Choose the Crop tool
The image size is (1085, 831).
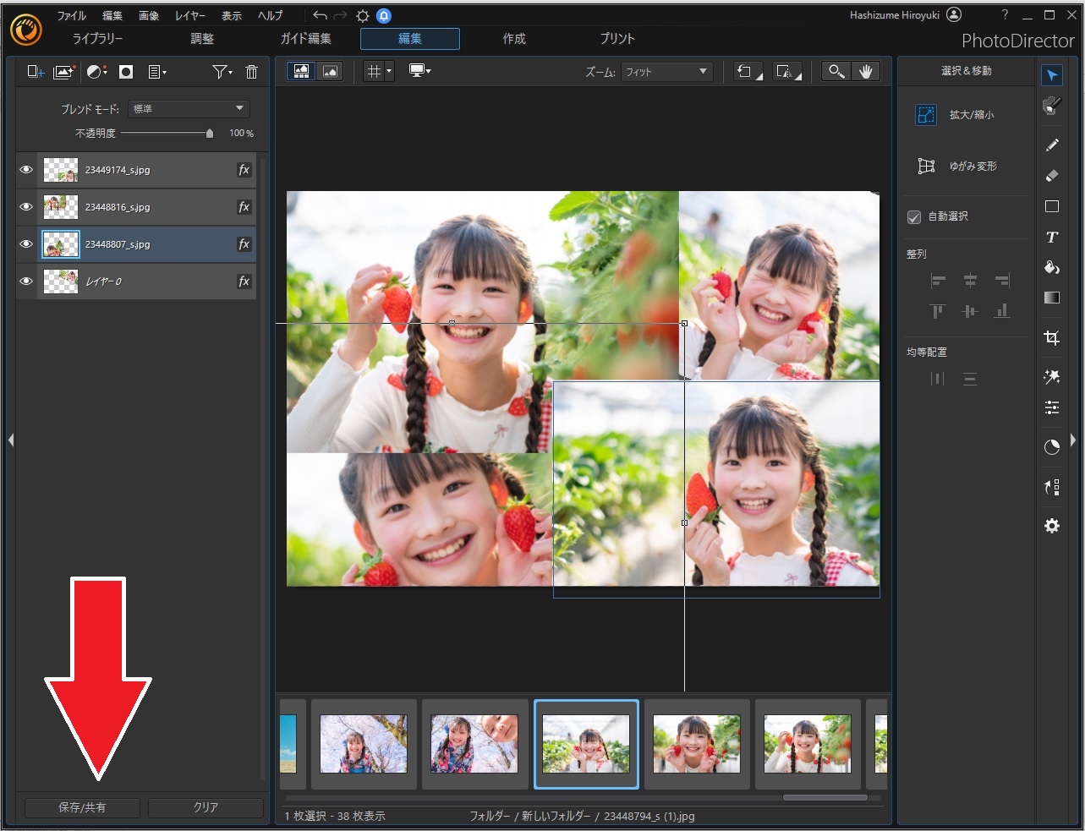click(x=1051, y=338)
